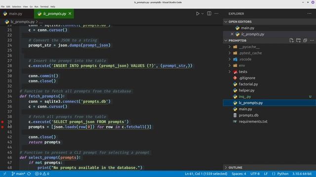The width and height of the screenshot is (316, 177).
Task: Remove the breakpoint on line 39
Action: [2, 122]
